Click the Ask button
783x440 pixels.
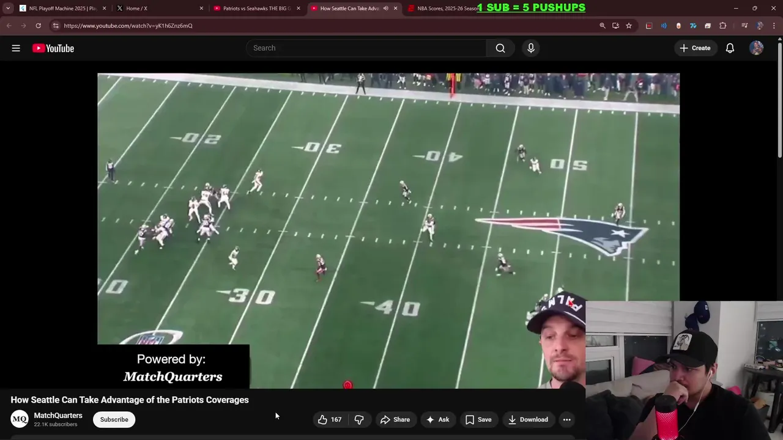click(438, 419)
